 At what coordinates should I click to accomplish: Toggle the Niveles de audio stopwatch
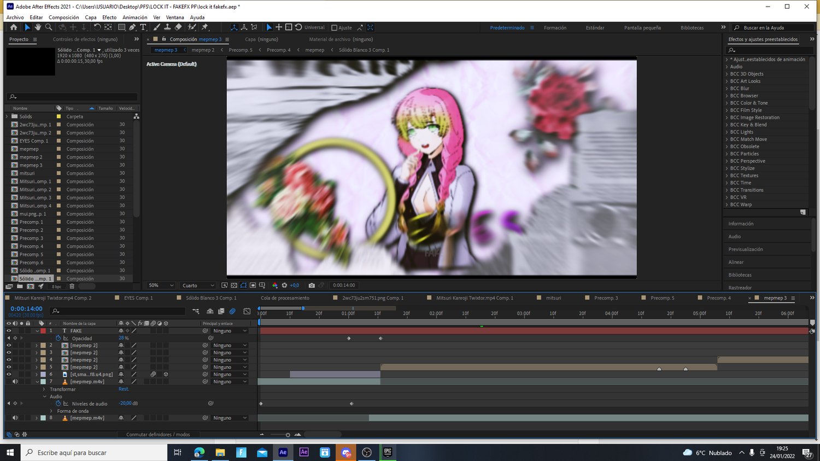tap(58, 404)
